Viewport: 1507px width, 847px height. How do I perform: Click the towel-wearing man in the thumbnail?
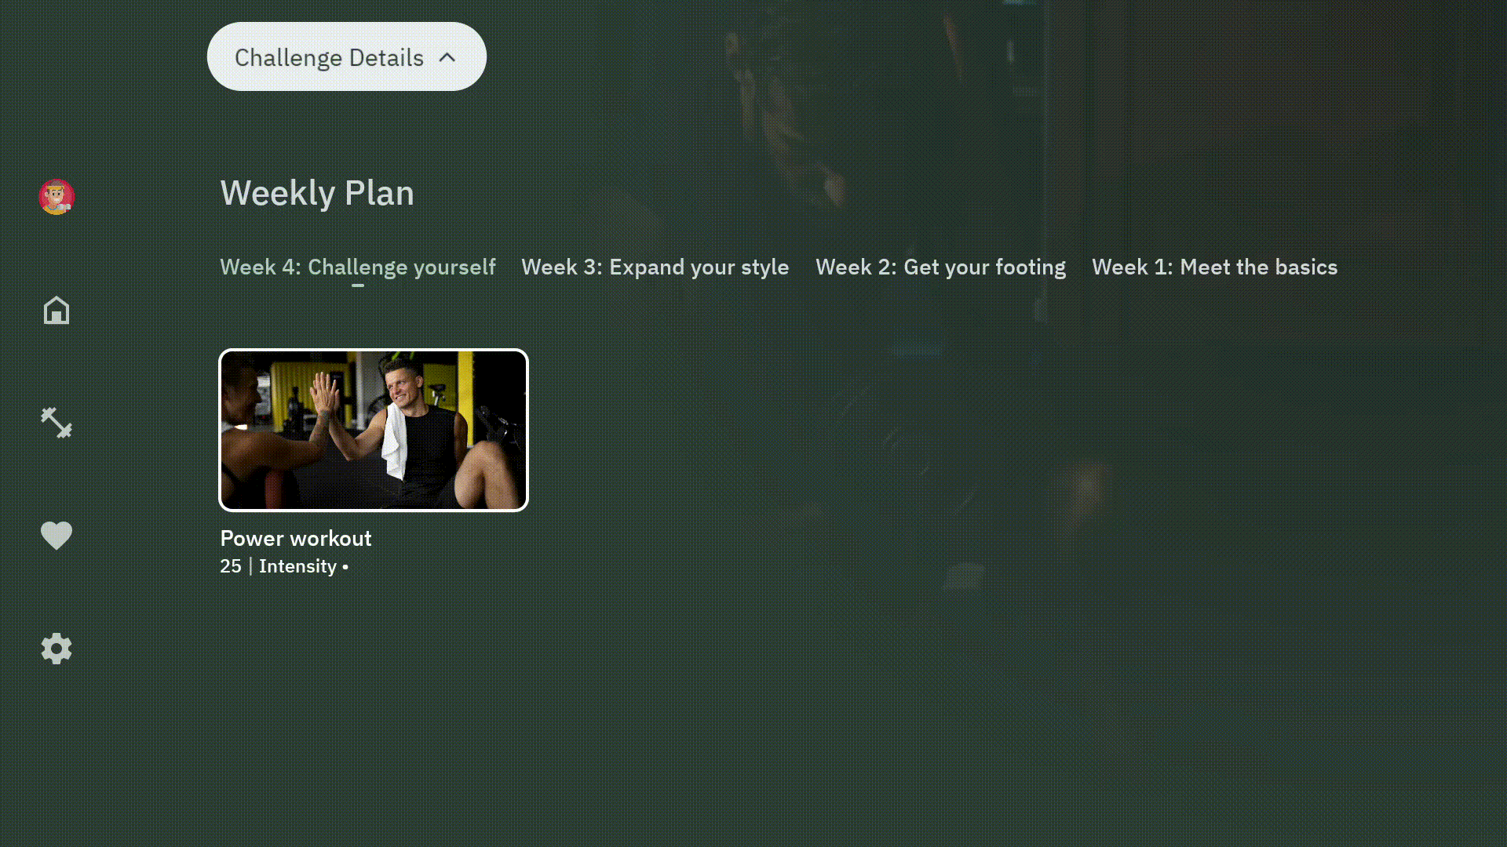[x=416, y=423]
